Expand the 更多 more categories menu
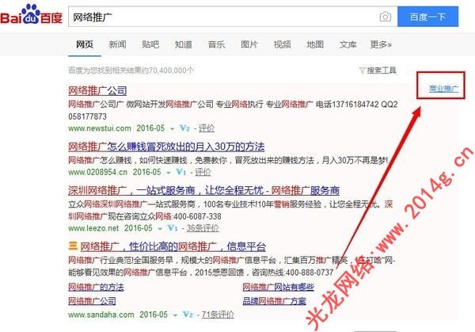Screen dimensions: 475x332 coord(381,44)
